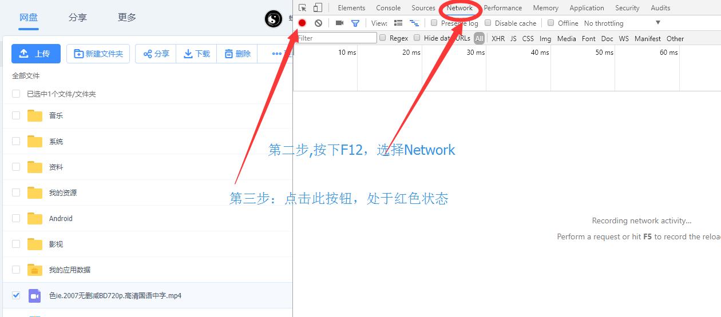
Task: Uncheck the mp4 file checkbox
Action: click(x=16, y=295)
